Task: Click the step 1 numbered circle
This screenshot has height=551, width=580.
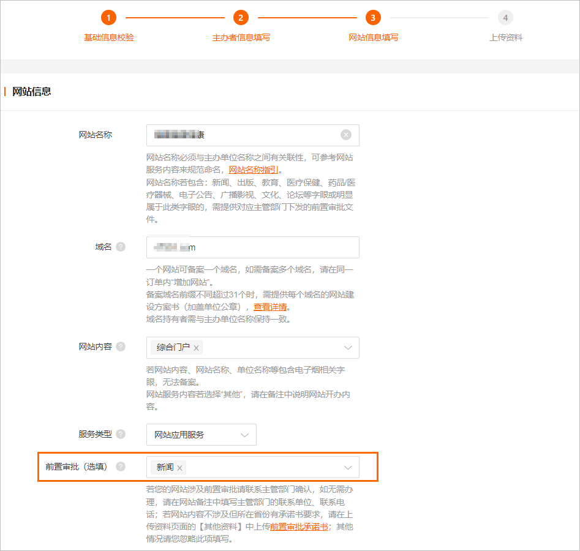Action: pyautogui.click(x=108, y=18)
